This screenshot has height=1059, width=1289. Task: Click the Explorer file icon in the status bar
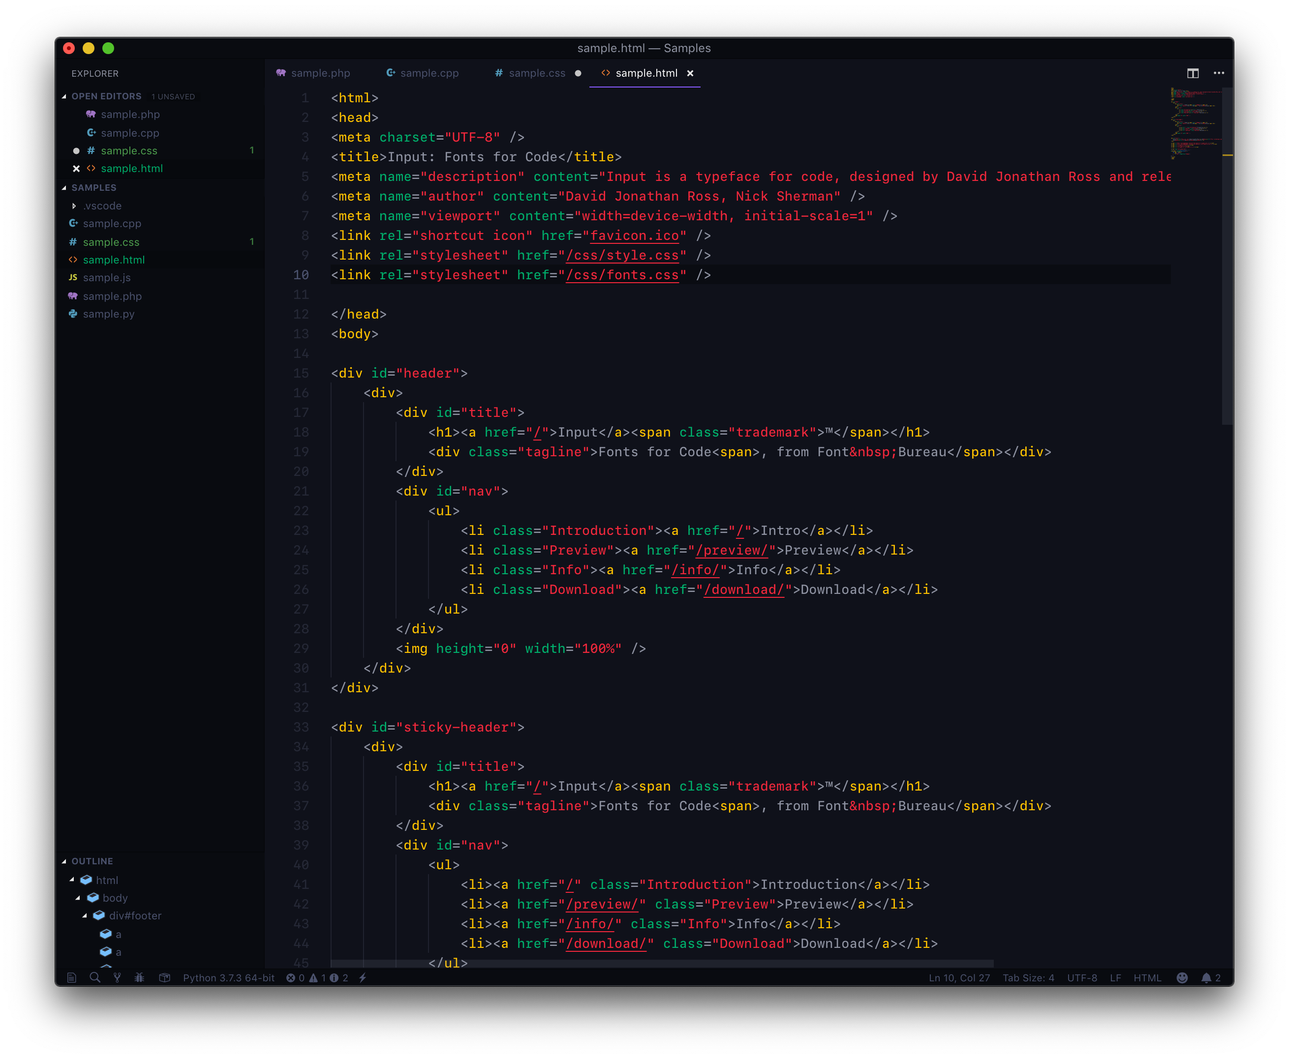click(71, 977)
